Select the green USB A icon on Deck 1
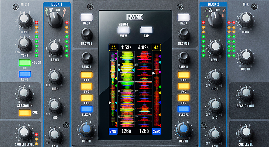Screen dimensions: 269x147 pyautogui.click(x=46, y=11)
